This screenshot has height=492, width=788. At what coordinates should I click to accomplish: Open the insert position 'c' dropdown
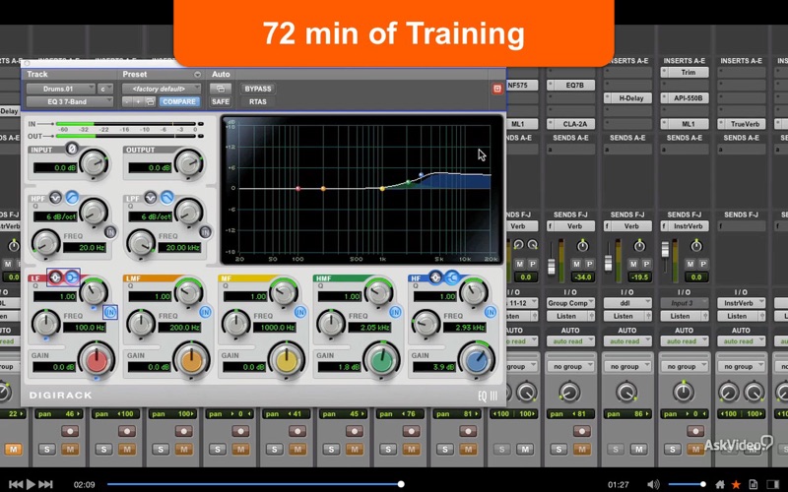(x=105, y=89)
